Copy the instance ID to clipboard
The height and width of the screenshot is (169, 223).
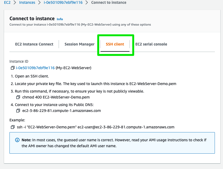click(x=13, y=68)
